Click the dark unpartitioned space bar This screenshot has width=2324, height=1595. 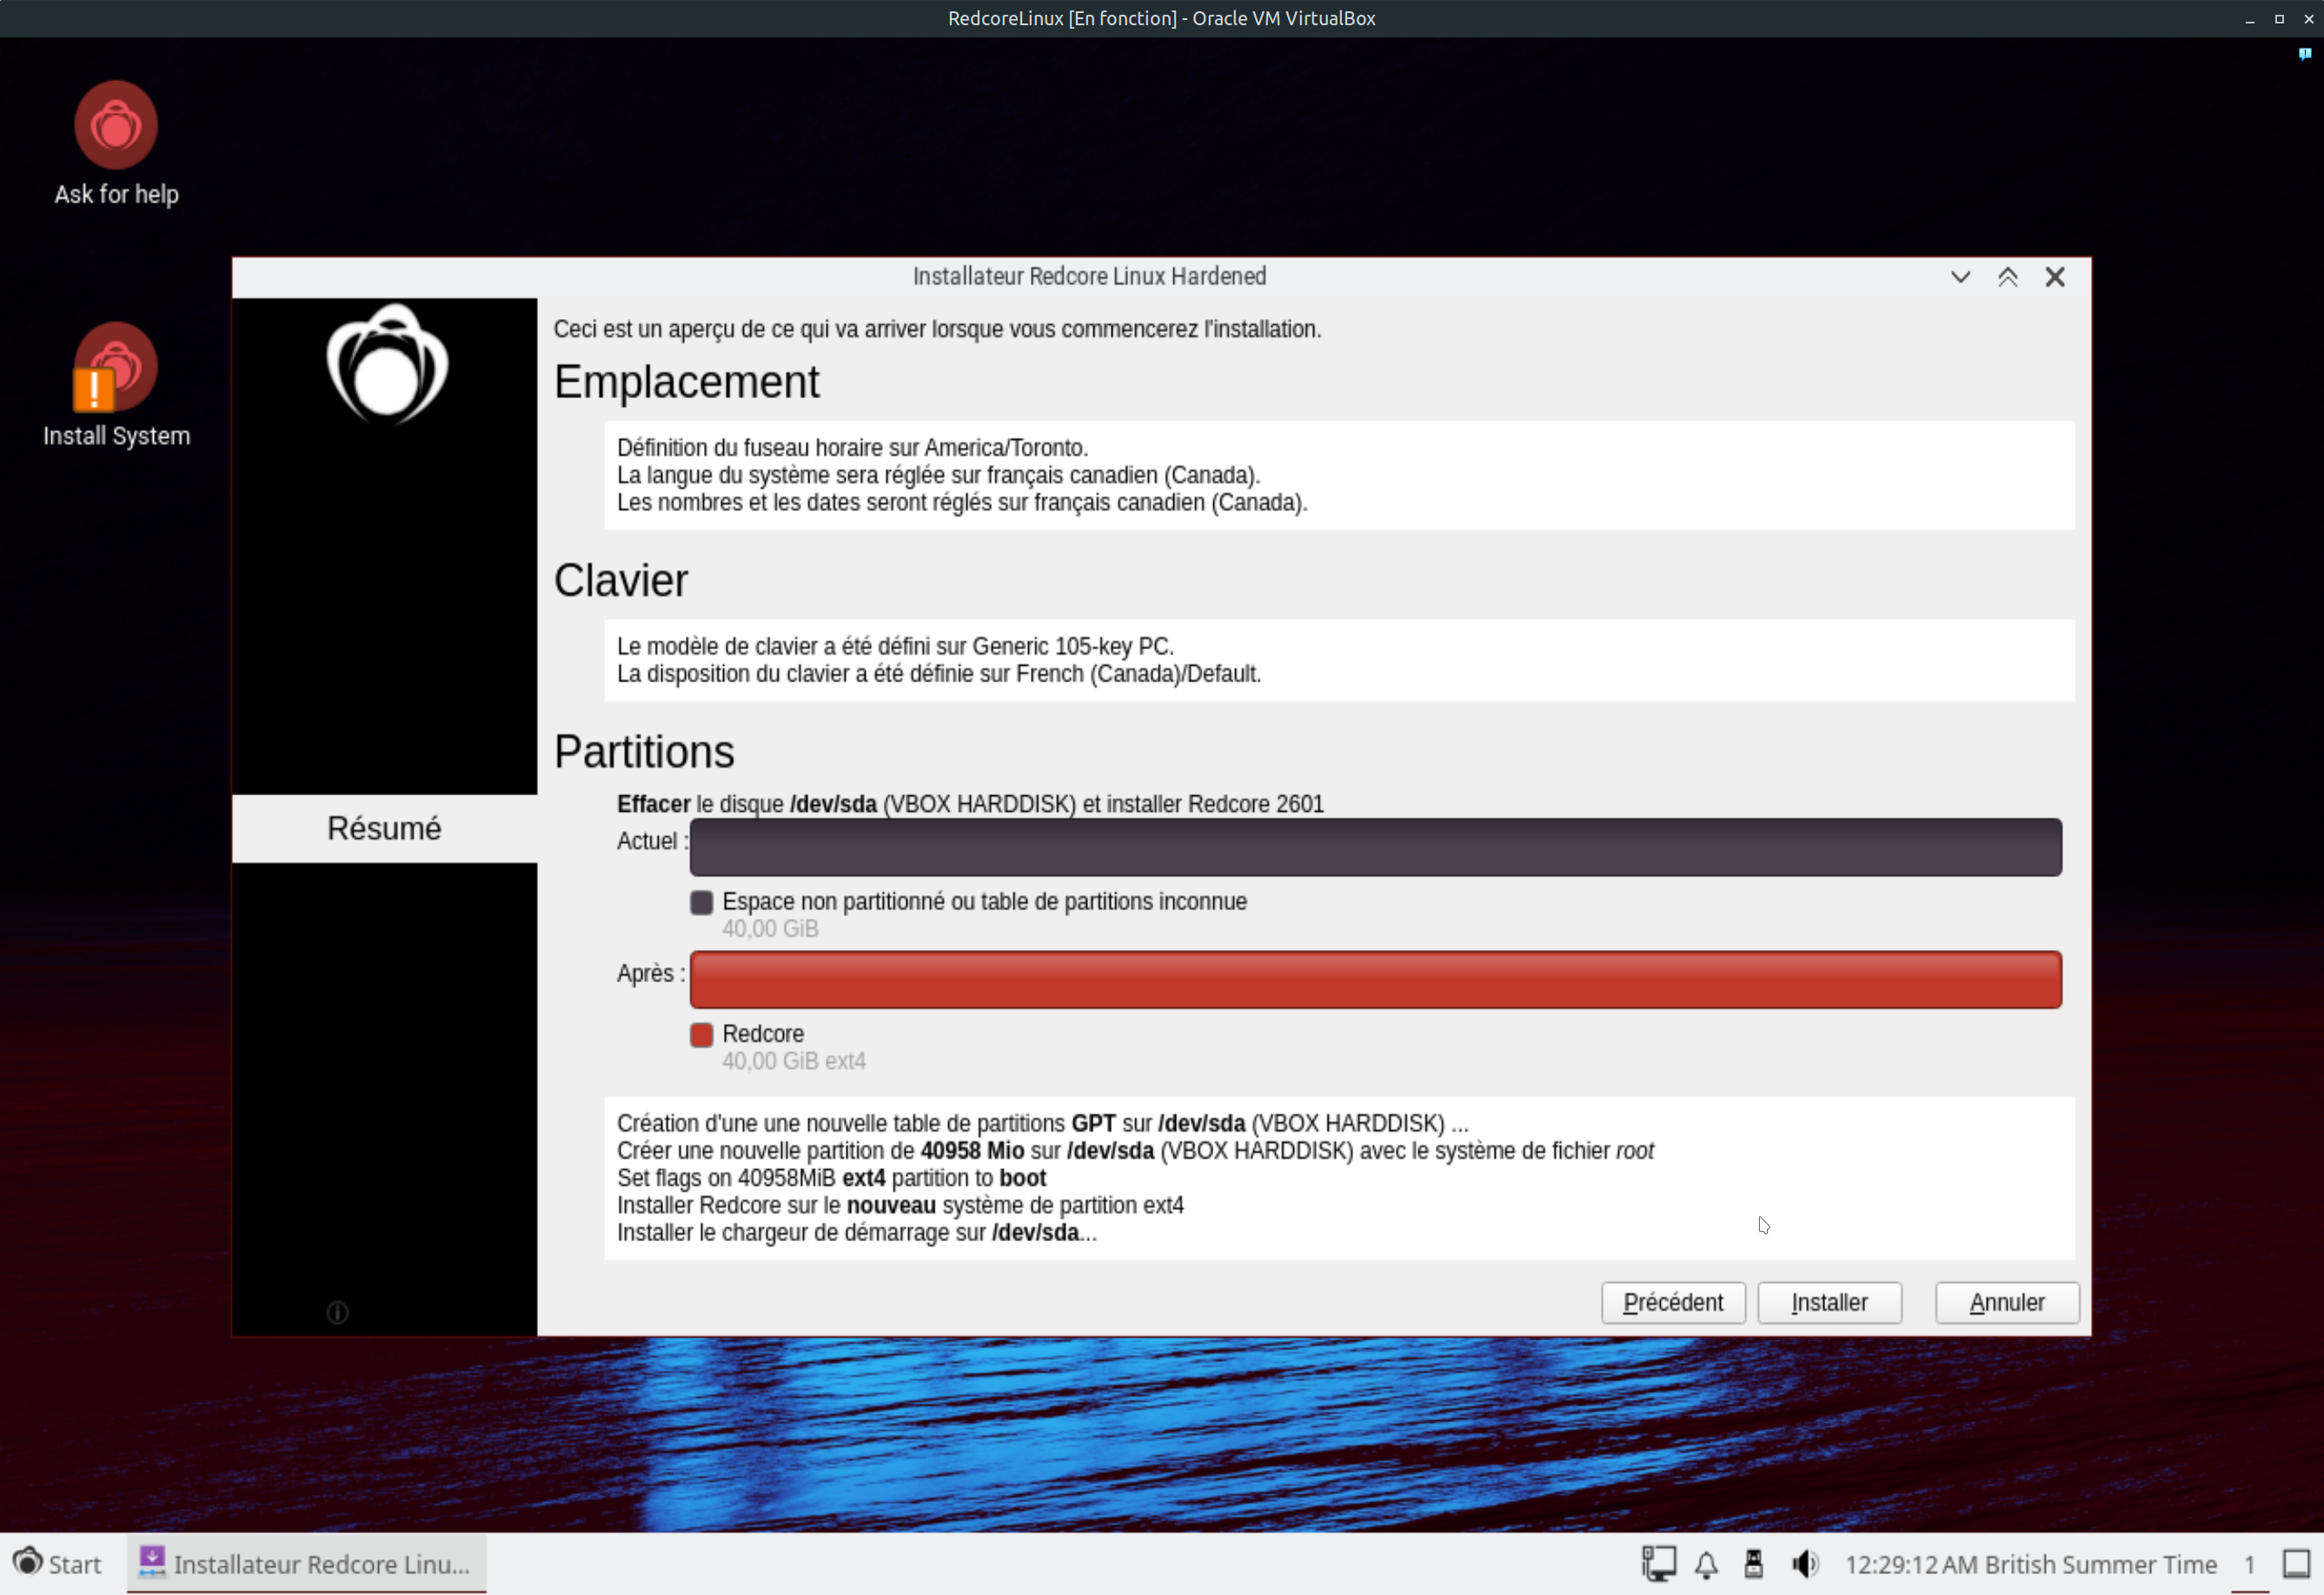point(1375,847)
